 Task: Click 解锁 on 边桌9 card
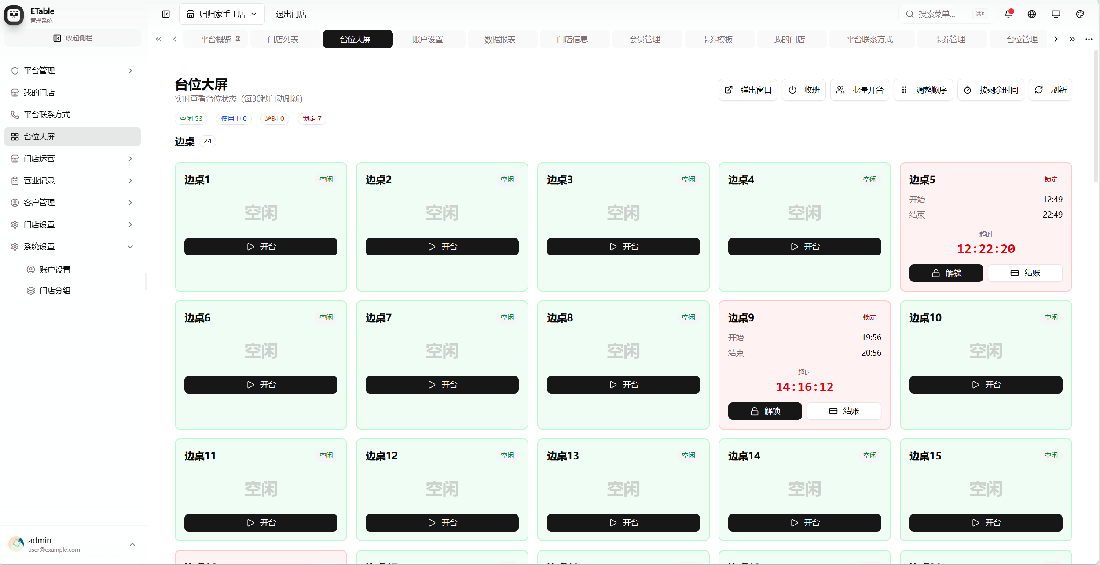click(x=765, y=411)
